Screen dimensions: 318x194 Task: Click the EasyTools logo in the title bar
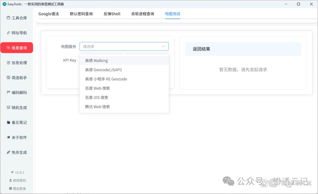click(4, 4)
